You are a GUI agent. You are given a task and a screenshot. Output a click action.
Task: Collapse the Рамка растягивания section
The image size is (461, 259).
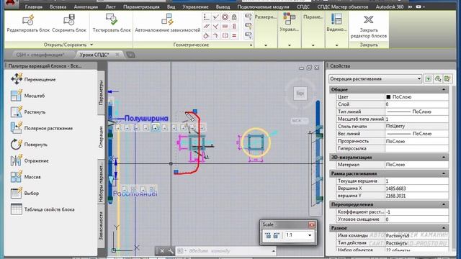pos(444,173)
